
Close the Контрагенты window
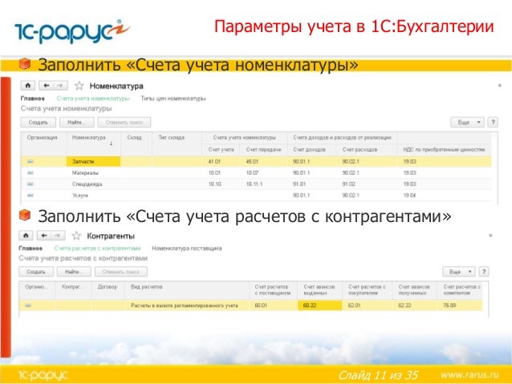(x=490, y=235)
